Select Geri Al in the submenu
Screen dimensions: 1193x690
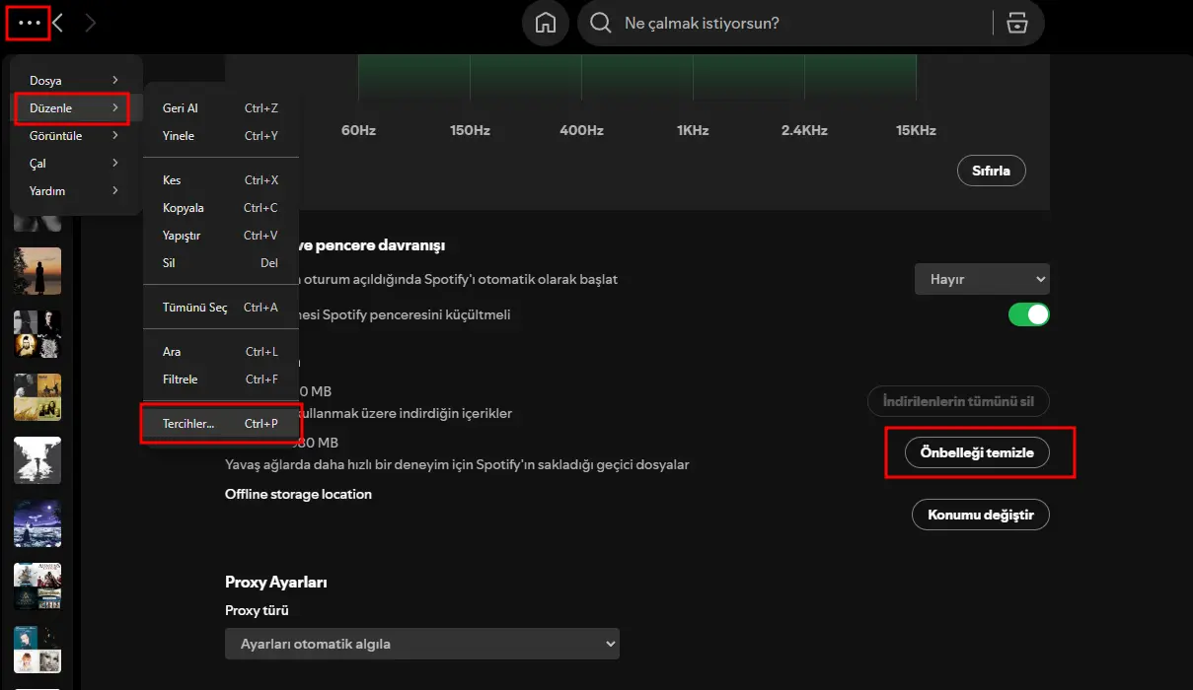tap(220, 108)
